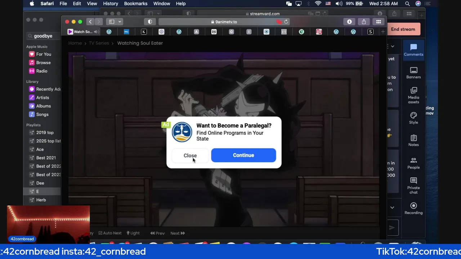Show Safari tab overview
Screen dimensions: 461x259
pyautogui.click(x=379, y=22)
